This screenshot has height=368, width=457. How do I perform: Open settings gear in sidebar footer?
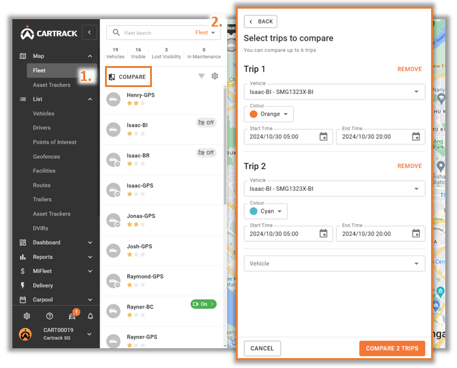point(27,316)
